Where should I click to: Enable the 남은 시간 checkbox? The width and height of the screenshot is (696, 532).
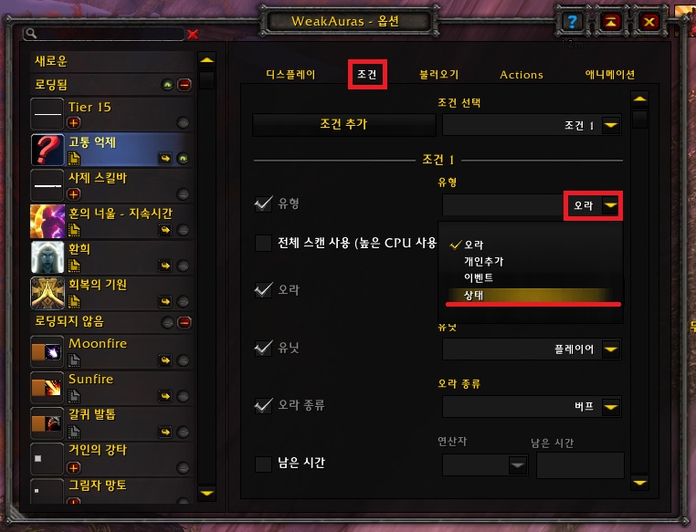click(x=263, y=464)
